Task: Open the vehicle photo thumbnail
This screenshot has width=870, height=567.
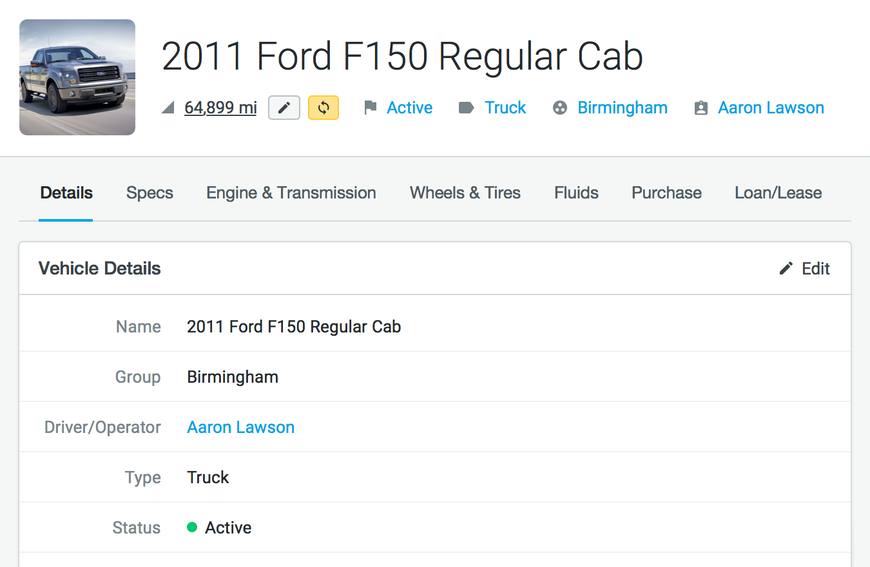Action: click(77, 77)
